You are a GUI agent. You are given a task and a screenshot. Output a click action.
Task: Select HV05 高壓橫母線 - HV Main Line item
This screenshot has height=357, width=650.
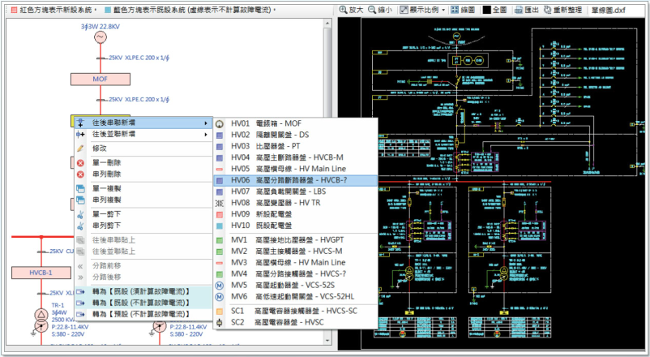(296, 169)
